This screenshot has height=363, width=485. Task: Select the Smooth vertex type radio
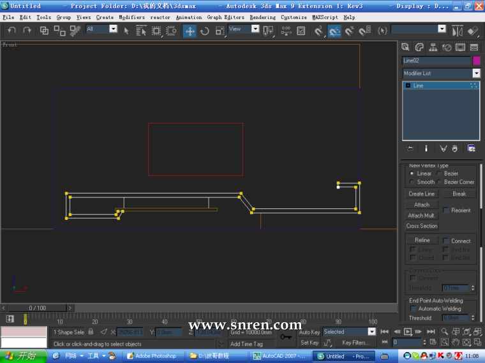coord(412,181)
